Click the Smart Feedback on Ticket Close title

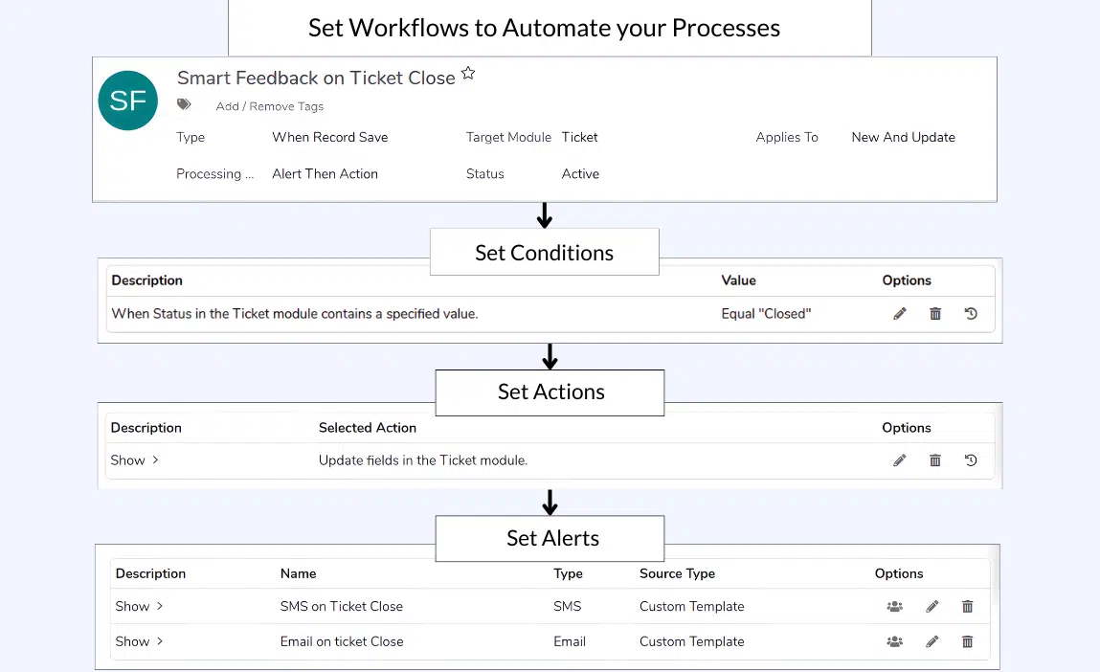(x=316, y=78)
